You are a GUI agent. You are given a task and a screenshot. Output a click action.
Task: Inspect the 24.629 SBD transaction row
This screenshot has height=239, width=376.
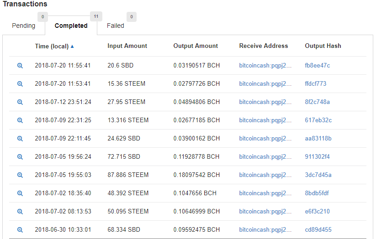[20, 138]
